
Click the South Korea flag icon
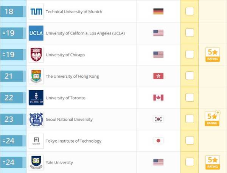point(159,119)
